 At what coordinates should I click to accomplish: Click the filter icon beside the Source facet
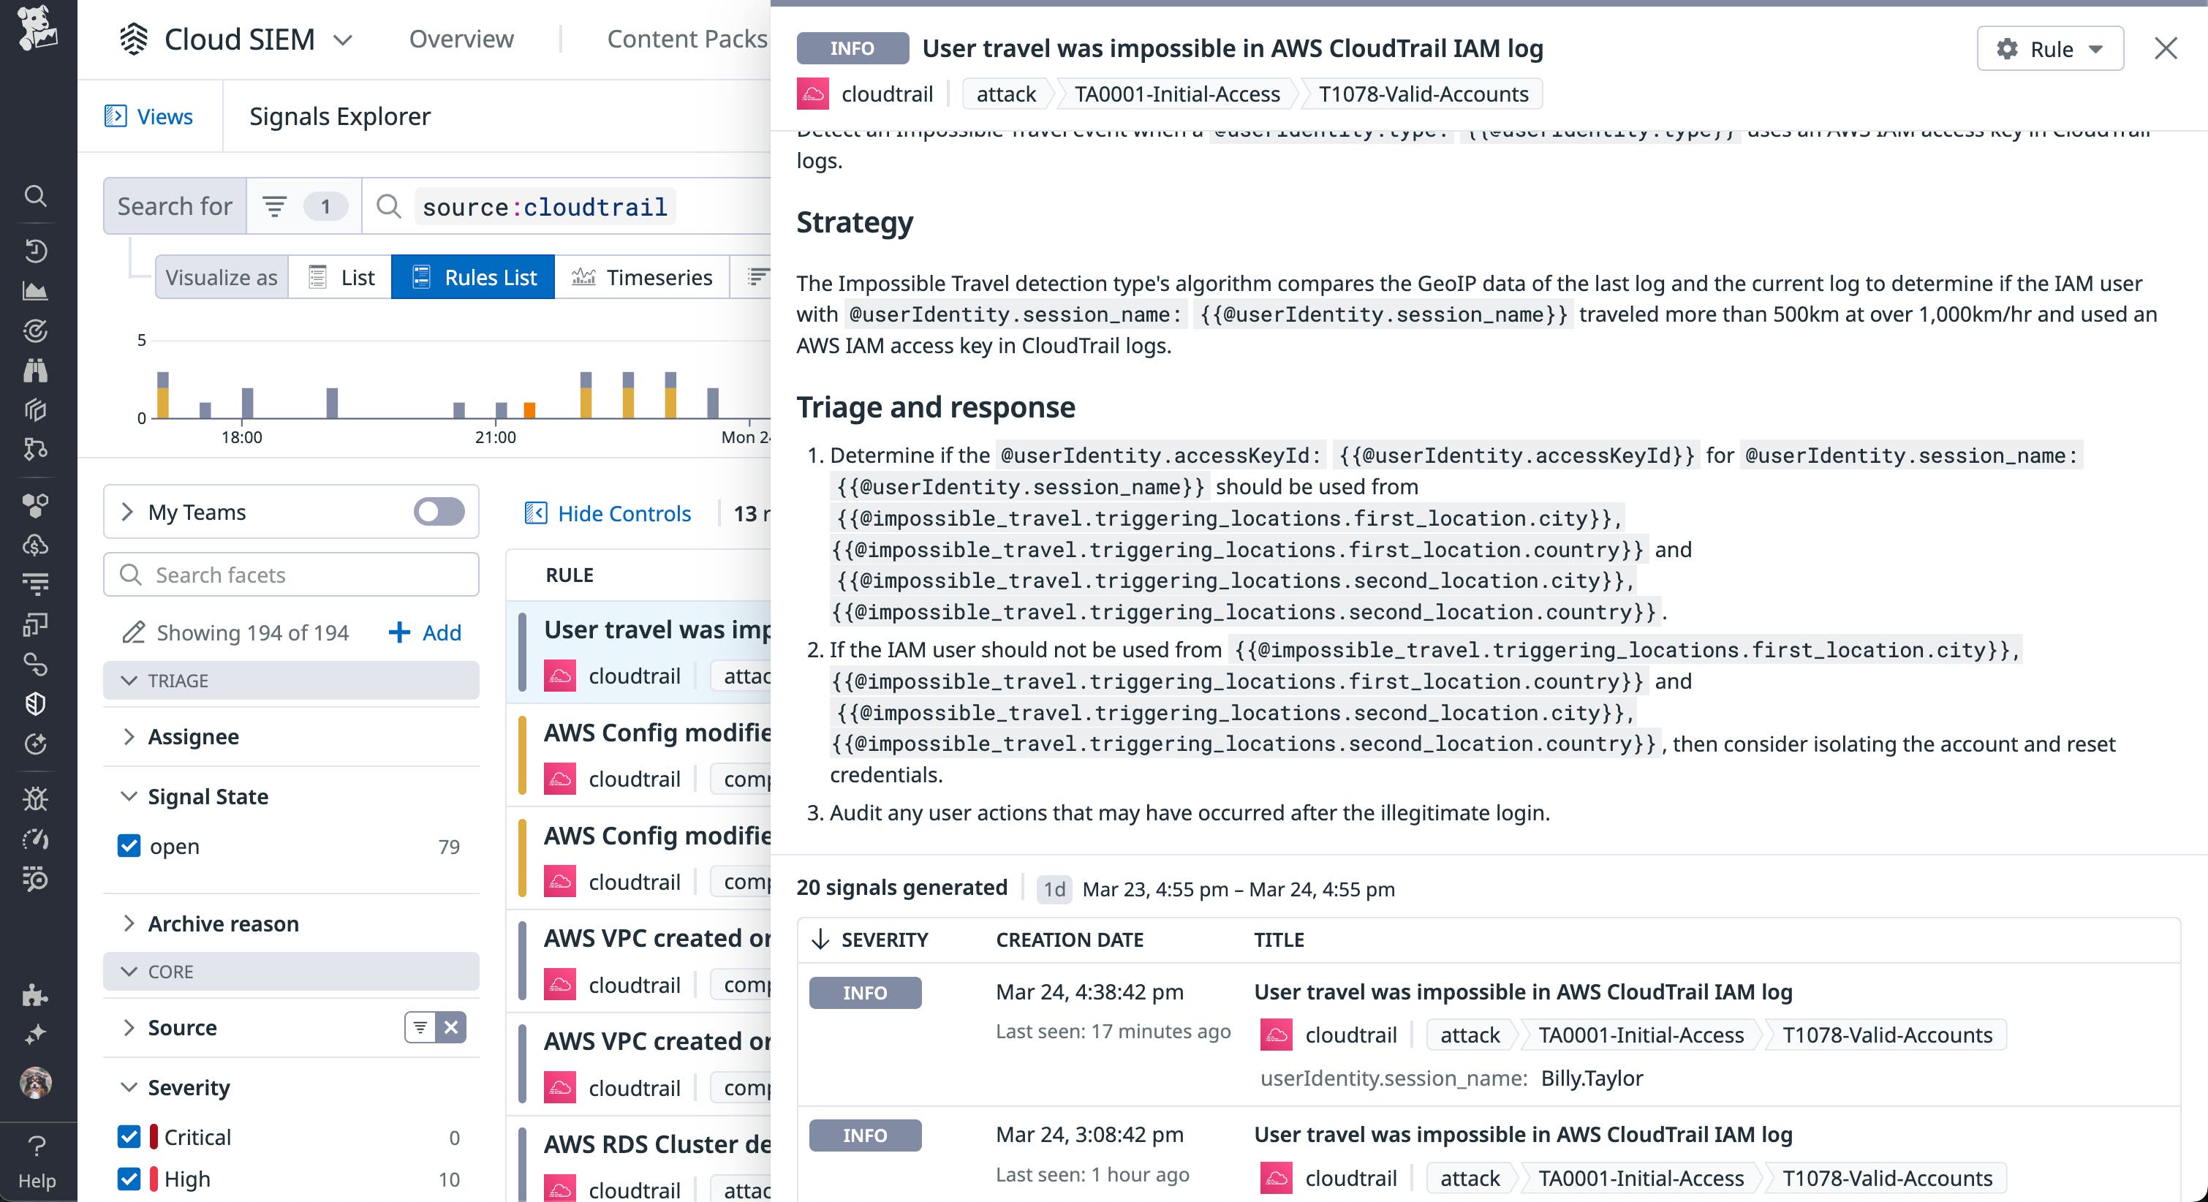click(419, 1027)
